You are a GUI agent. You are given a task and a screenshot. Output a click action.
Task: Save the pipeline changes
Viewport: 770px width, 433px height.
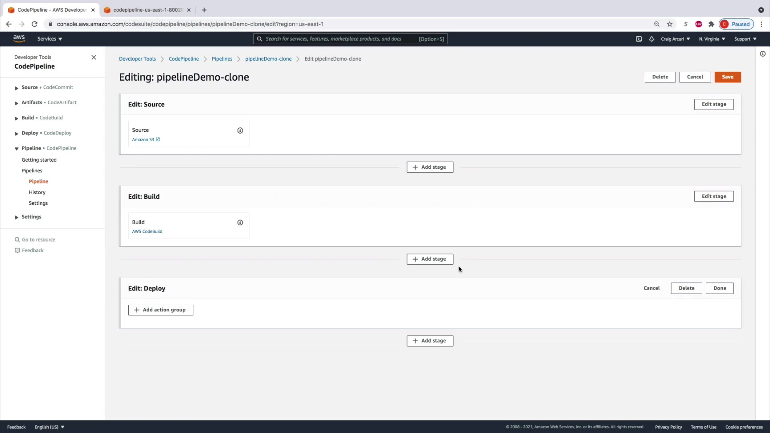[728, 77]
